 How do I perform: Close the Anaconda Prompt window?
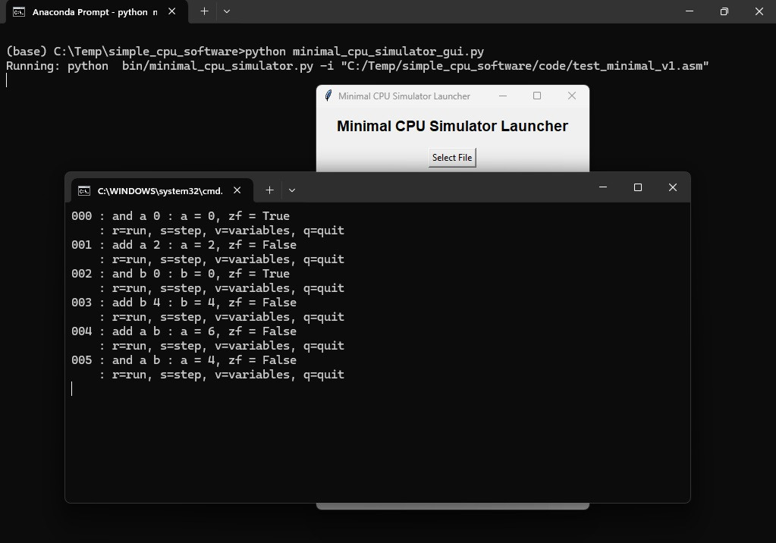759,11
